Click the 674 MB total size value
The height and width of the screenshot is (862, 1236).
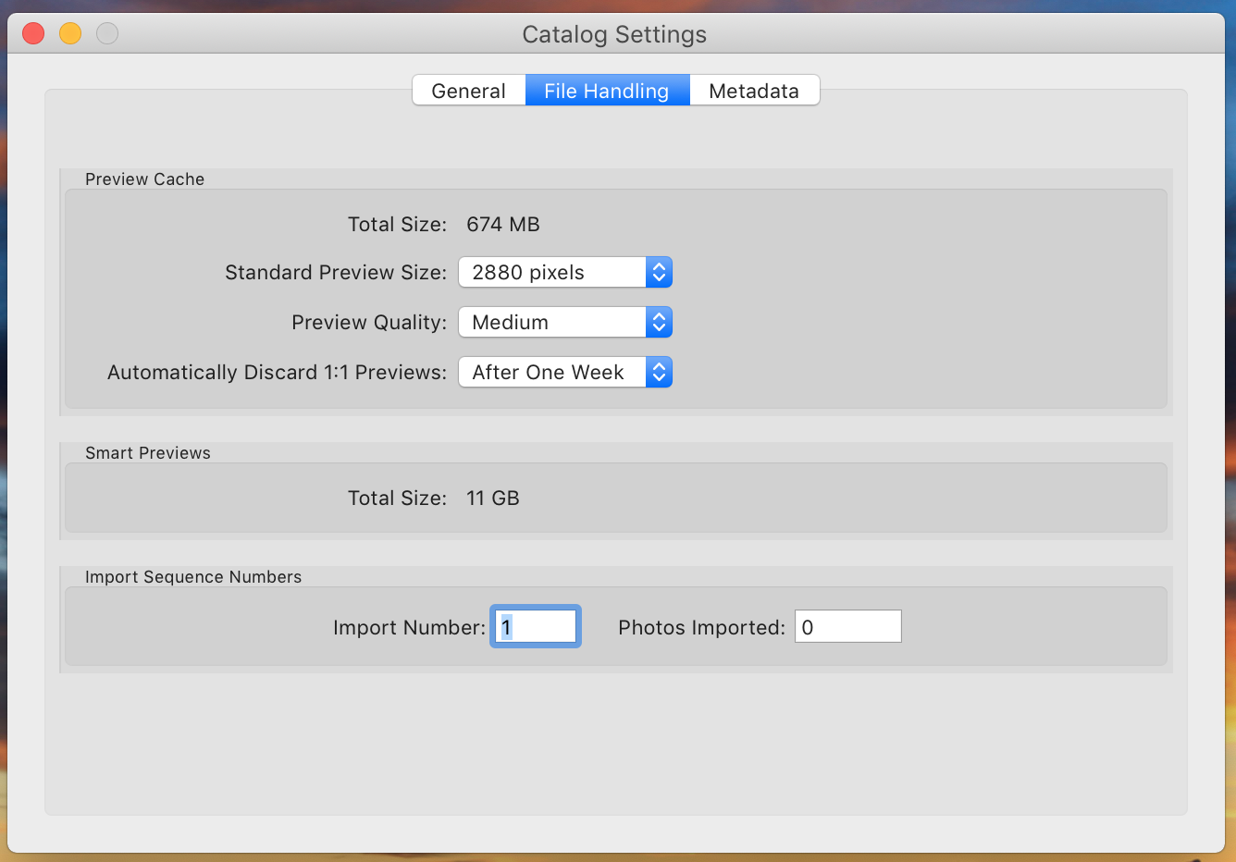pyautogui.click(x=503, y=225)
